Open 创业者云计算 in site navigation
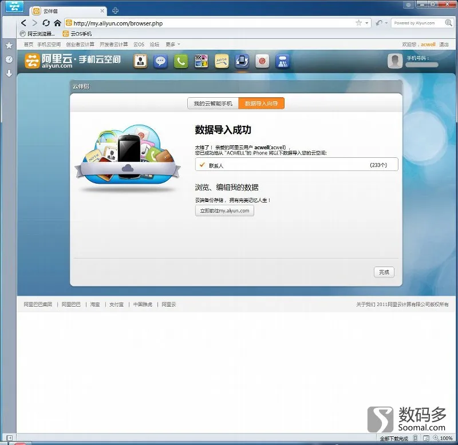 (x=80, y=45)
